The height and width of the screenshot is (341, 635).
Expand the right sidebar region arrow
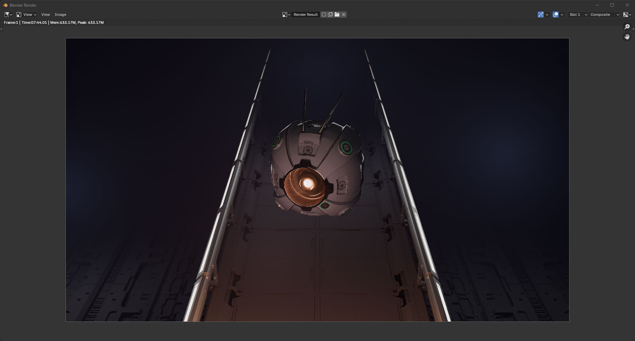pos(633,29)
